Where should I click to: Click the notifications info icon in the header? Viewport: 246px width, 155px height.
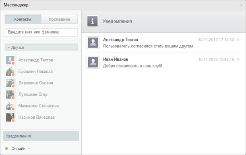click(93, 21)
